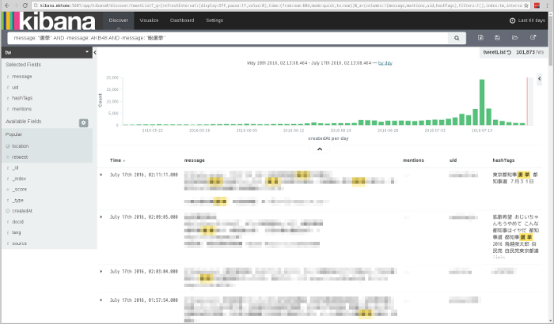This screenshot has height=324, width=554.
Task: Select the uid selected field
Action: pyautogui.click(x=15, y=88)
